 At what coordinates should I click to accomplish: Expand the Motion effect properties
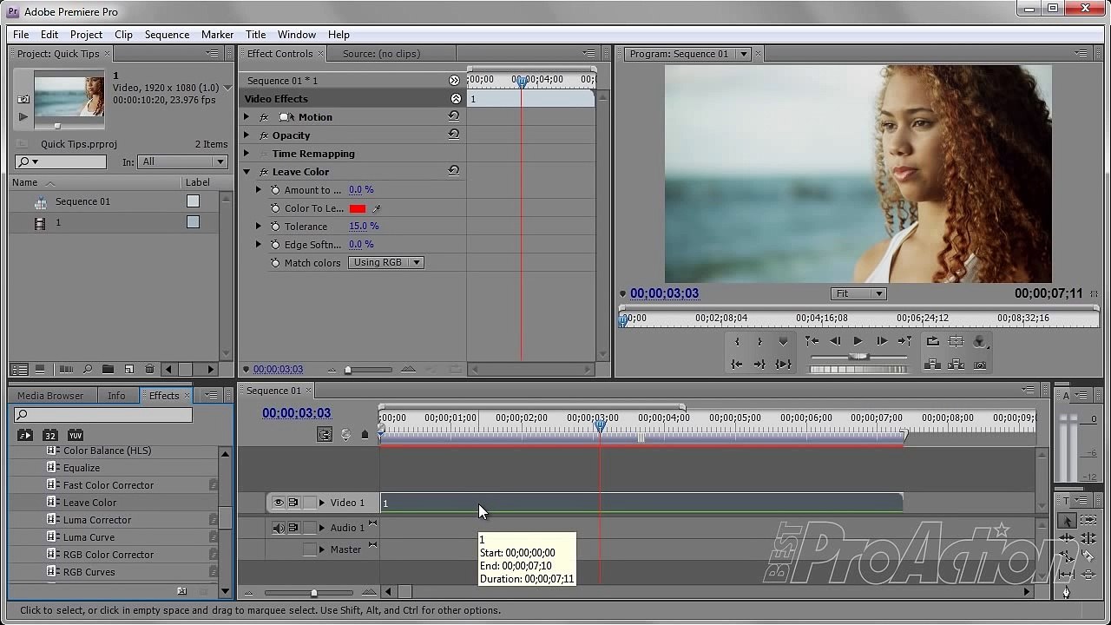(247, 117)
